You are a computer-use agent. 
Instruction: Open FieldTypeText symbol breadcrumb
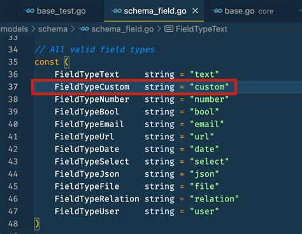click(201, 29)
